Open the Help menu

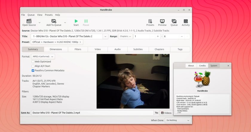coord(57,15)
